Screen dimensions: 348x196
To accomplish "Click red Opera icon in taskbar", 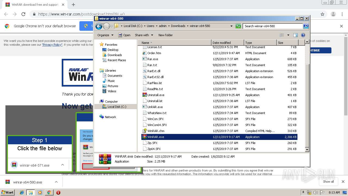I will (58, 192).
